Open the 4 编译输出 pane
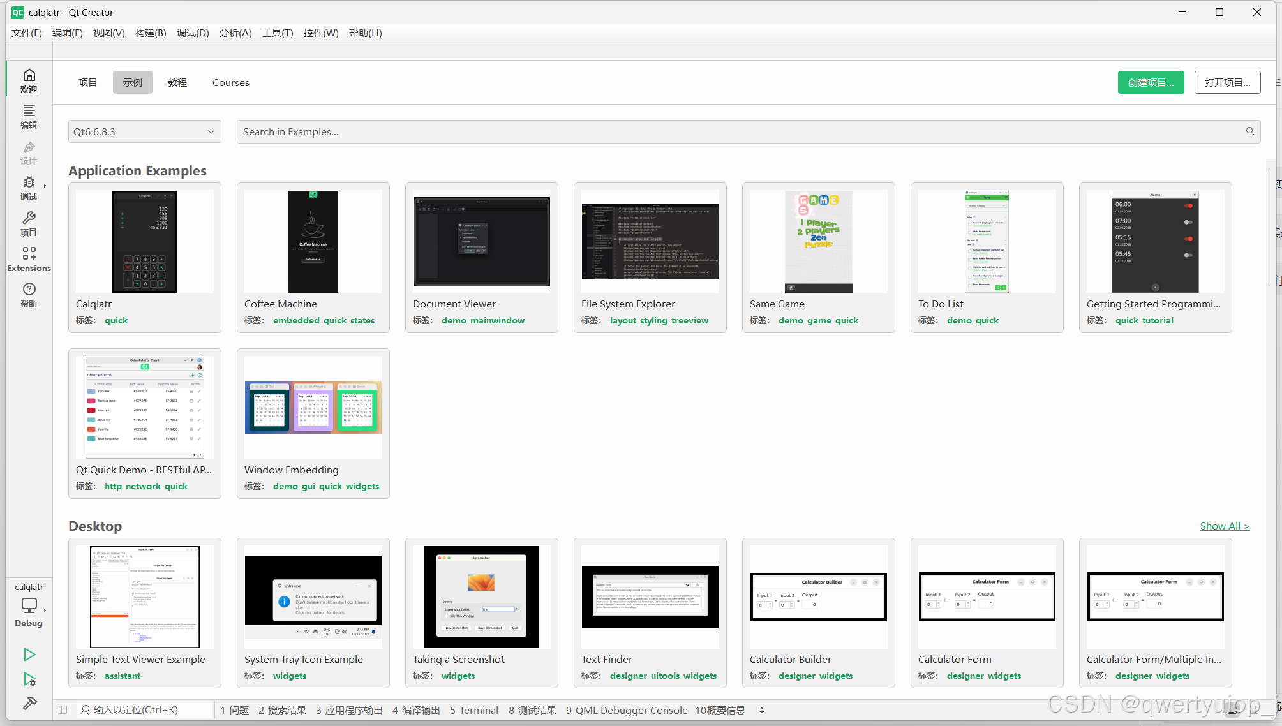The image size is (1282, 726). point(416,710)
